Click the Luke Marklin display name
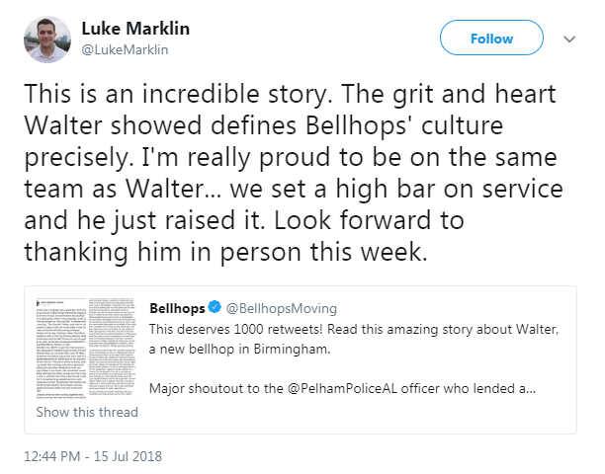The image size is (605, 474). (135, 29)
